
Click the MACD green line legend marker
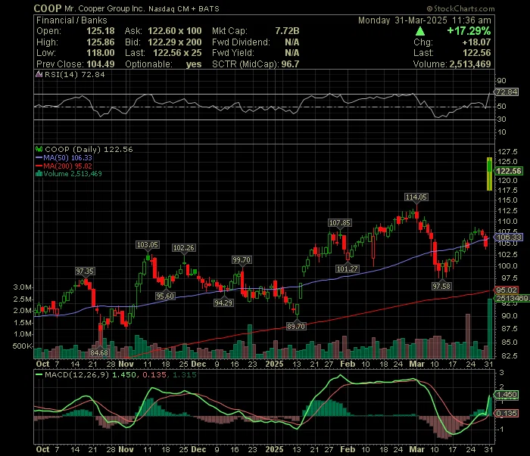[x=39, y=374]
